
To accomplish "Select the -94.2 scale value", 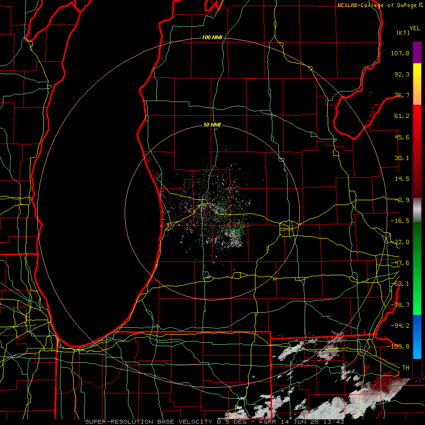I will point(400,326).
